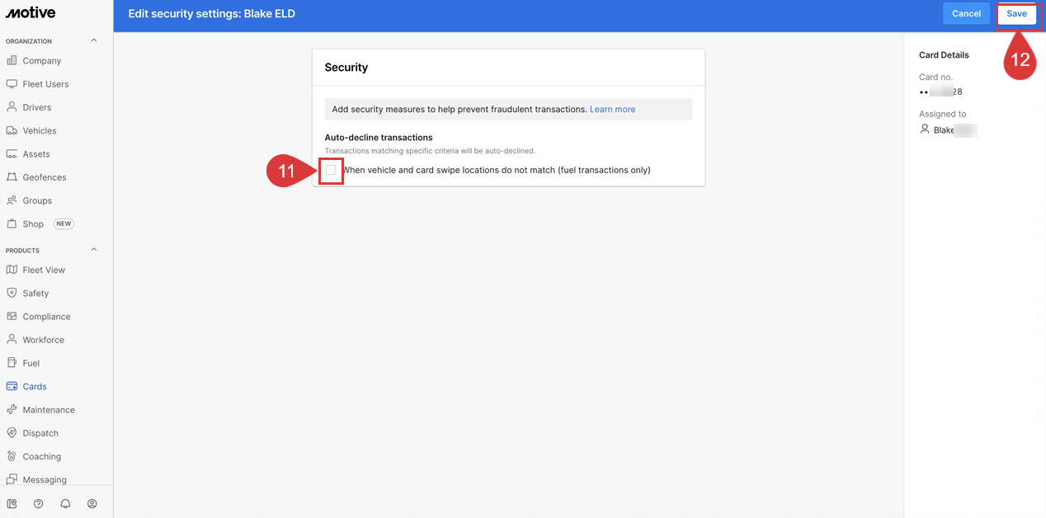
Task: Open the Learn more link
Action: (612, 109)
